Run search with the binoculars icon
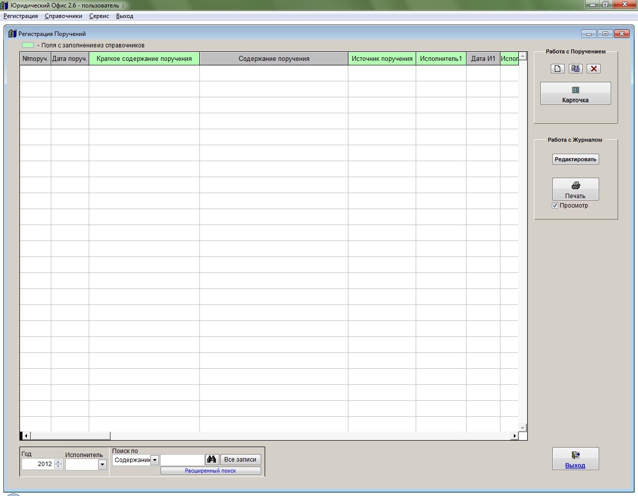 [x=212, y=460]
